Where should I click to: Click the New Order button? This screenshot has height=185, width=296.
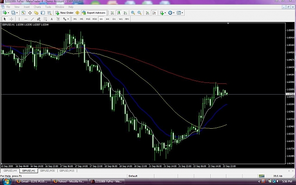tap(64, 13)
